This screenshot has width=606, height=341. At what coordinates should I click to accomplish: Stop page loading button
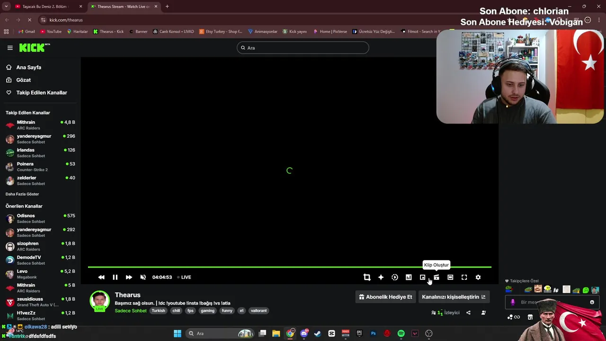29,20
